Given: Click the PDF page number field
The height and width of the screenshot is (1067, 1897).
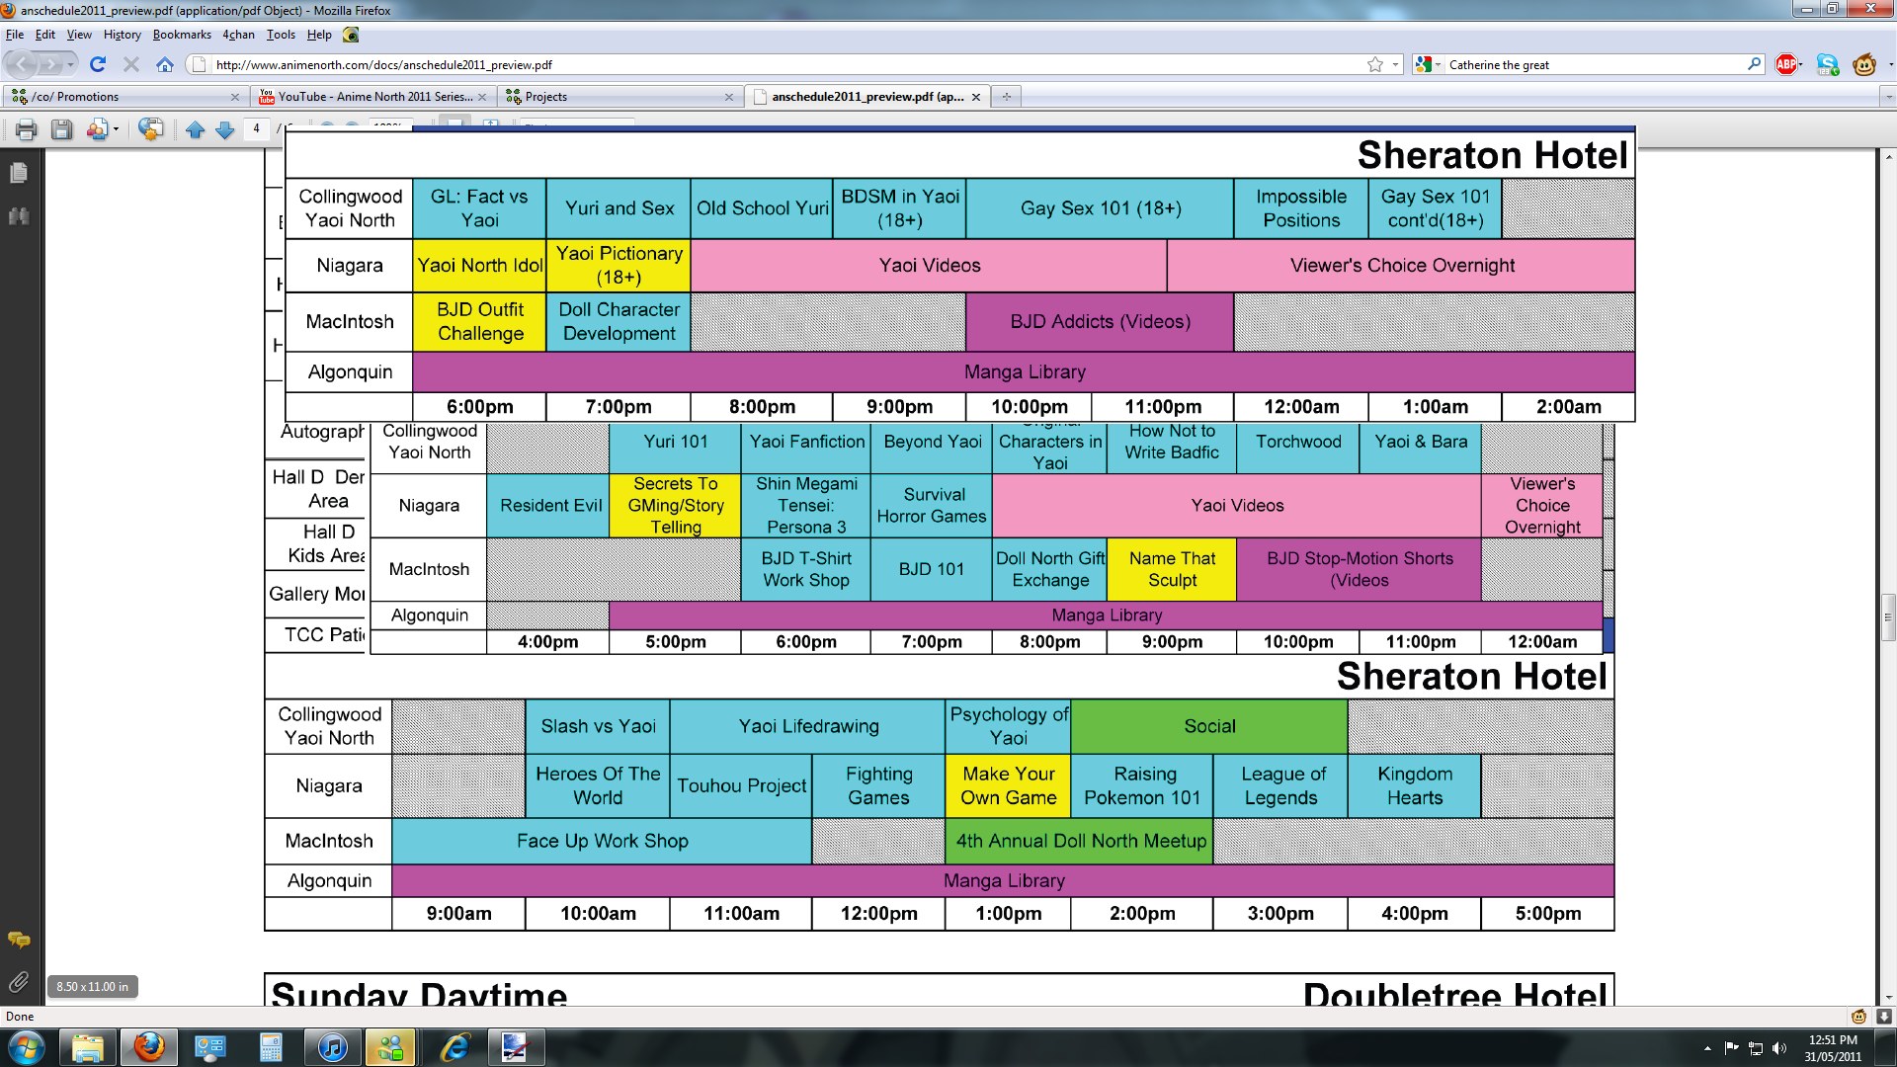Looking at the screenshot, I should [x=257, y=129].
